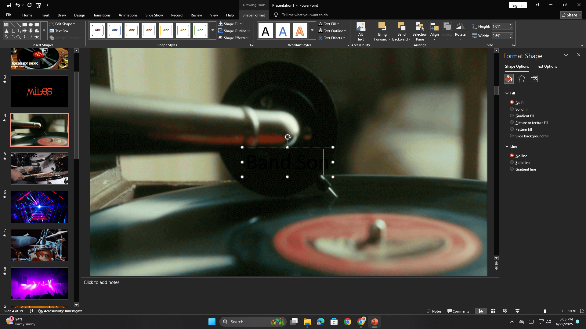Open the Animations ribbon tab
Screen dimensions: 586x329
point(128,15)
